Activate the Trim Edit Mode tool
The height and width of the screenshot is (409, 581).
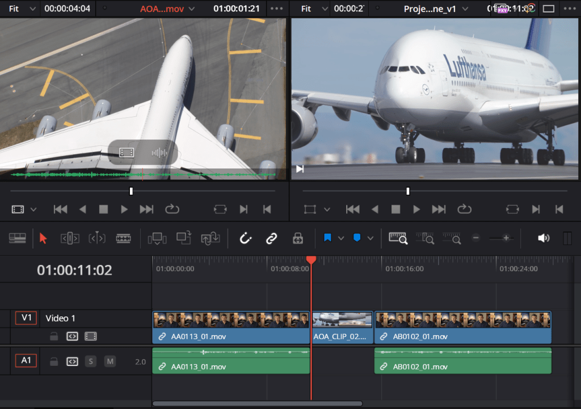[70, 239]
